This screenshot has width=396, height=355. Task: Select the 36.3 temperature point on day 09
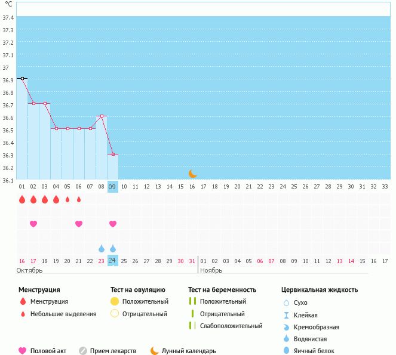click(113, 154)
